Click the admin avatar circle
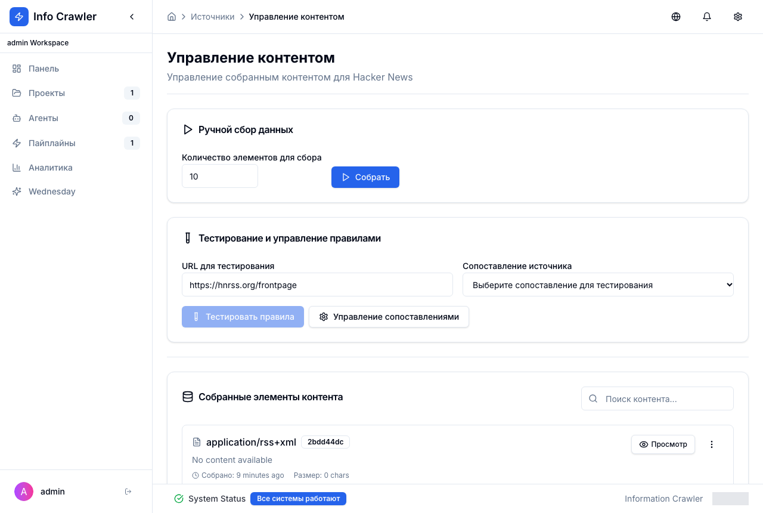 24,492
